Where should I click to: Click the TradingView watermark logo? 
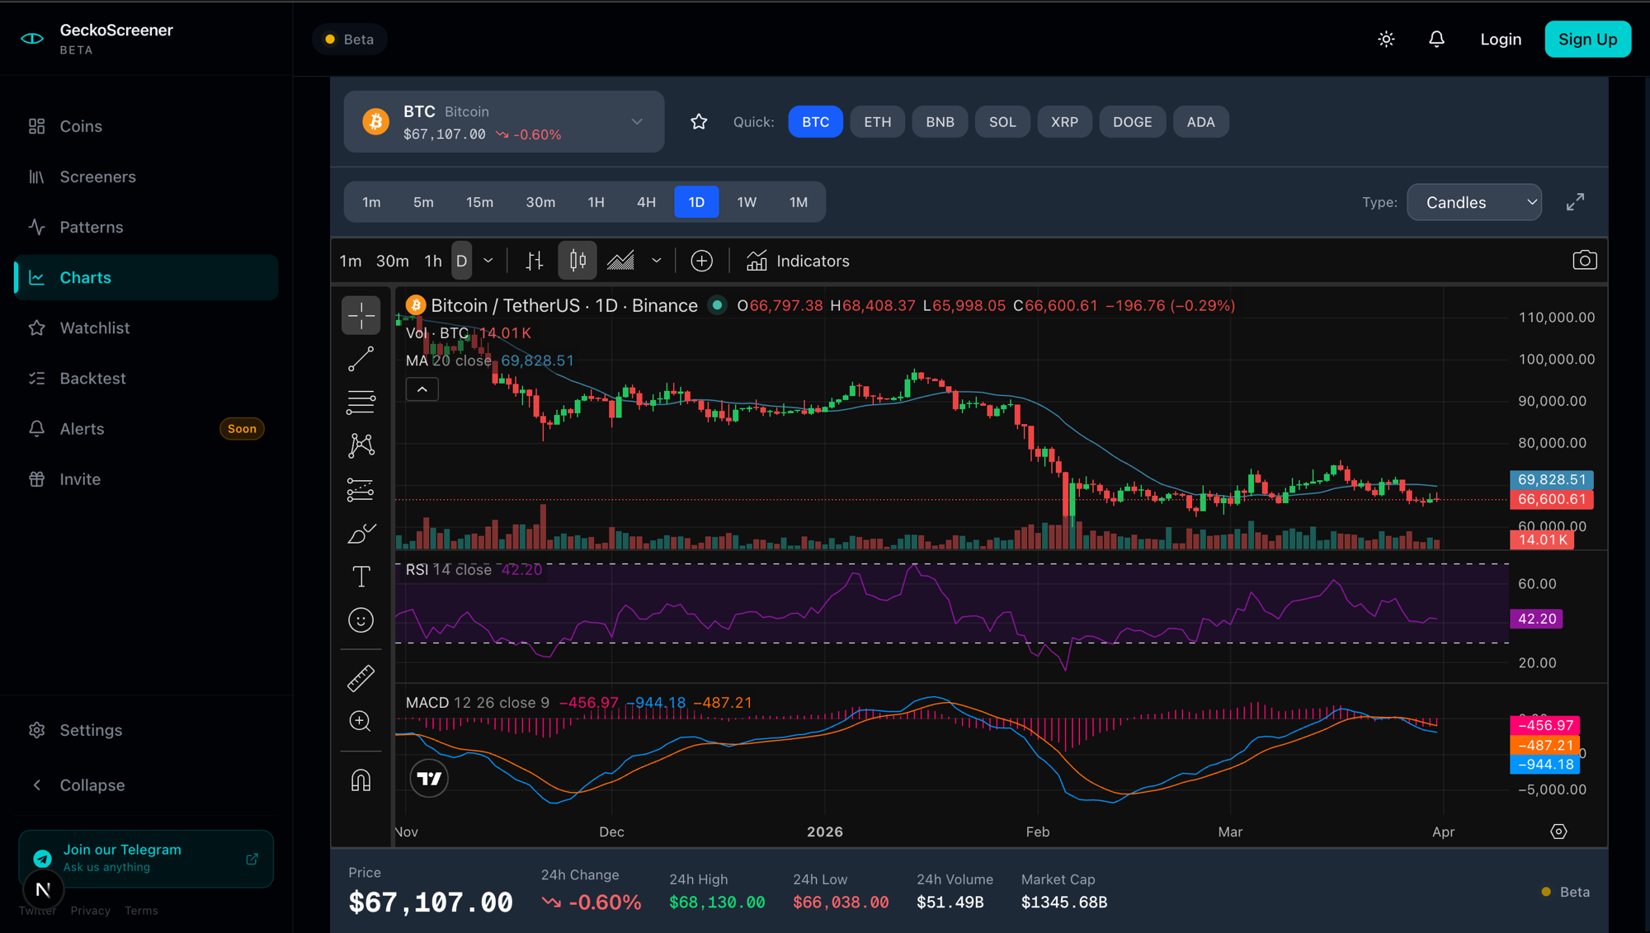pos(428,777)
